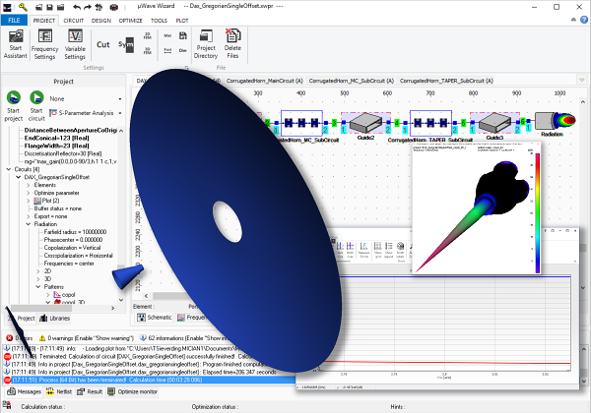Select the Guide2 block in schematic
Viewport: 591px width, 413px height.
tap(364, 121)
